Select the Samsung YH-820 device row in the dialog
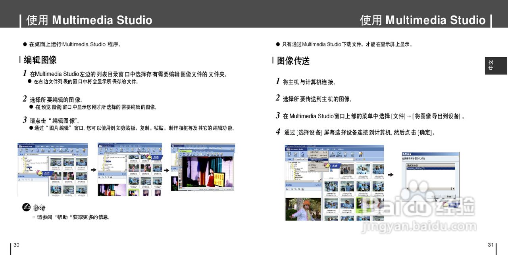The height and width of the screenshot is (255, 508). [431, 169]
